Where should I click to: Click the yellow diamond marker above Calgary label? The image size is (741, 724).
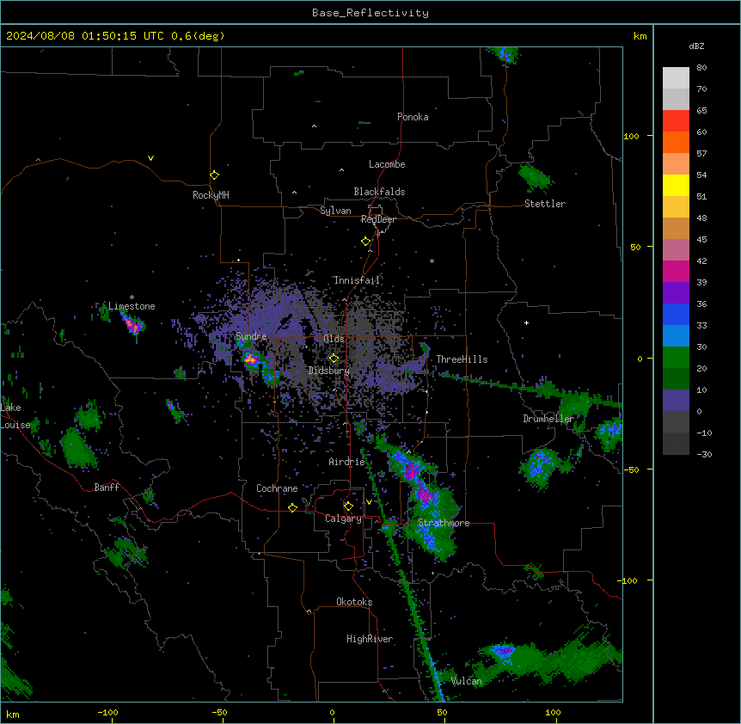coord(348,506)
